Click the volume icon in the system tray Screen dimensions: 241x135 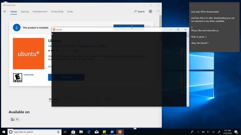tap(208, 132)
